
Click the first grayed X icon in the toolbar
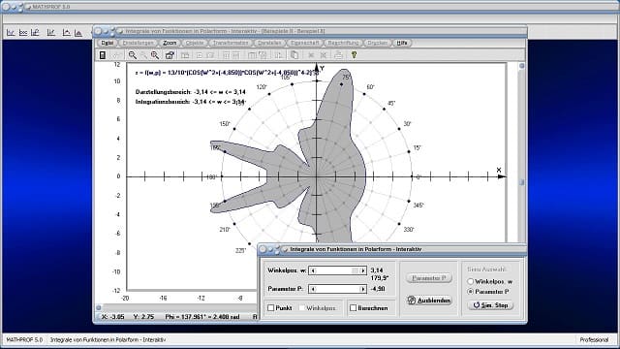point(311,55)
